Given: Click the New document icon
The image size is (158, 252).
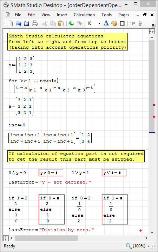Looking at the screenshot, I should point(10,23).
